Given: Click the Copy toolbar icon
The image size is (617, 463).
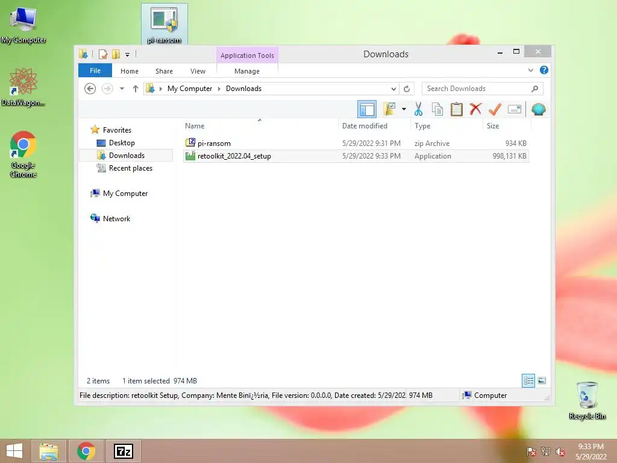Looking at the screenshot, I should 437,109.
